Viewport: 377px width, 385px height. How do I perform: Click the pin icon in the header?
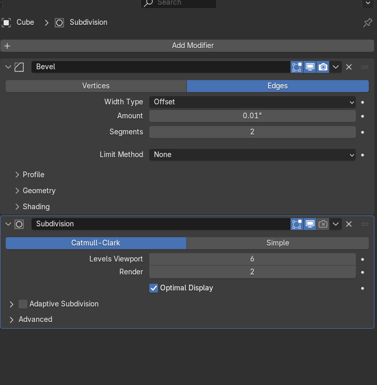[367, 23]
